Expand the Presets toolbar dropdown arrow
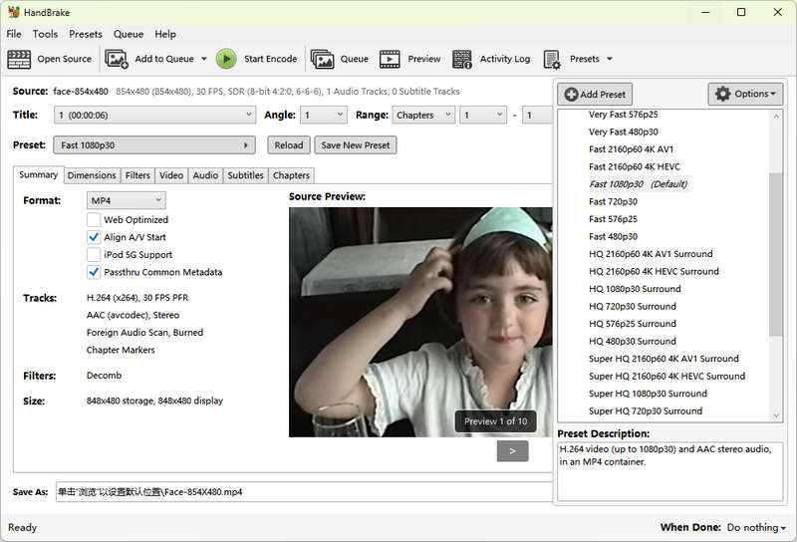 click(x=610, y=59)
